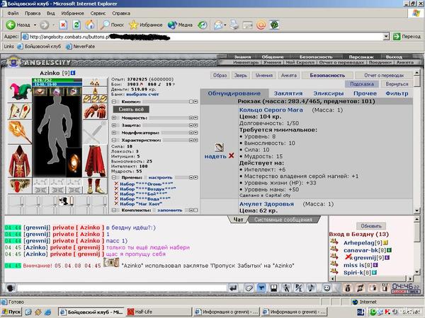Switch to the Системные сообщения tab
This screenshot has width=425, height=318.
[x=283, y=220]
